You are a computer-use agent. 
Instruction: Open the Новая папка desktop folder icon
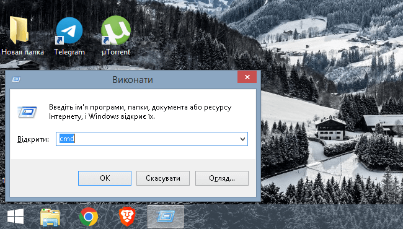pyautogui.click(x=19, y=30)
